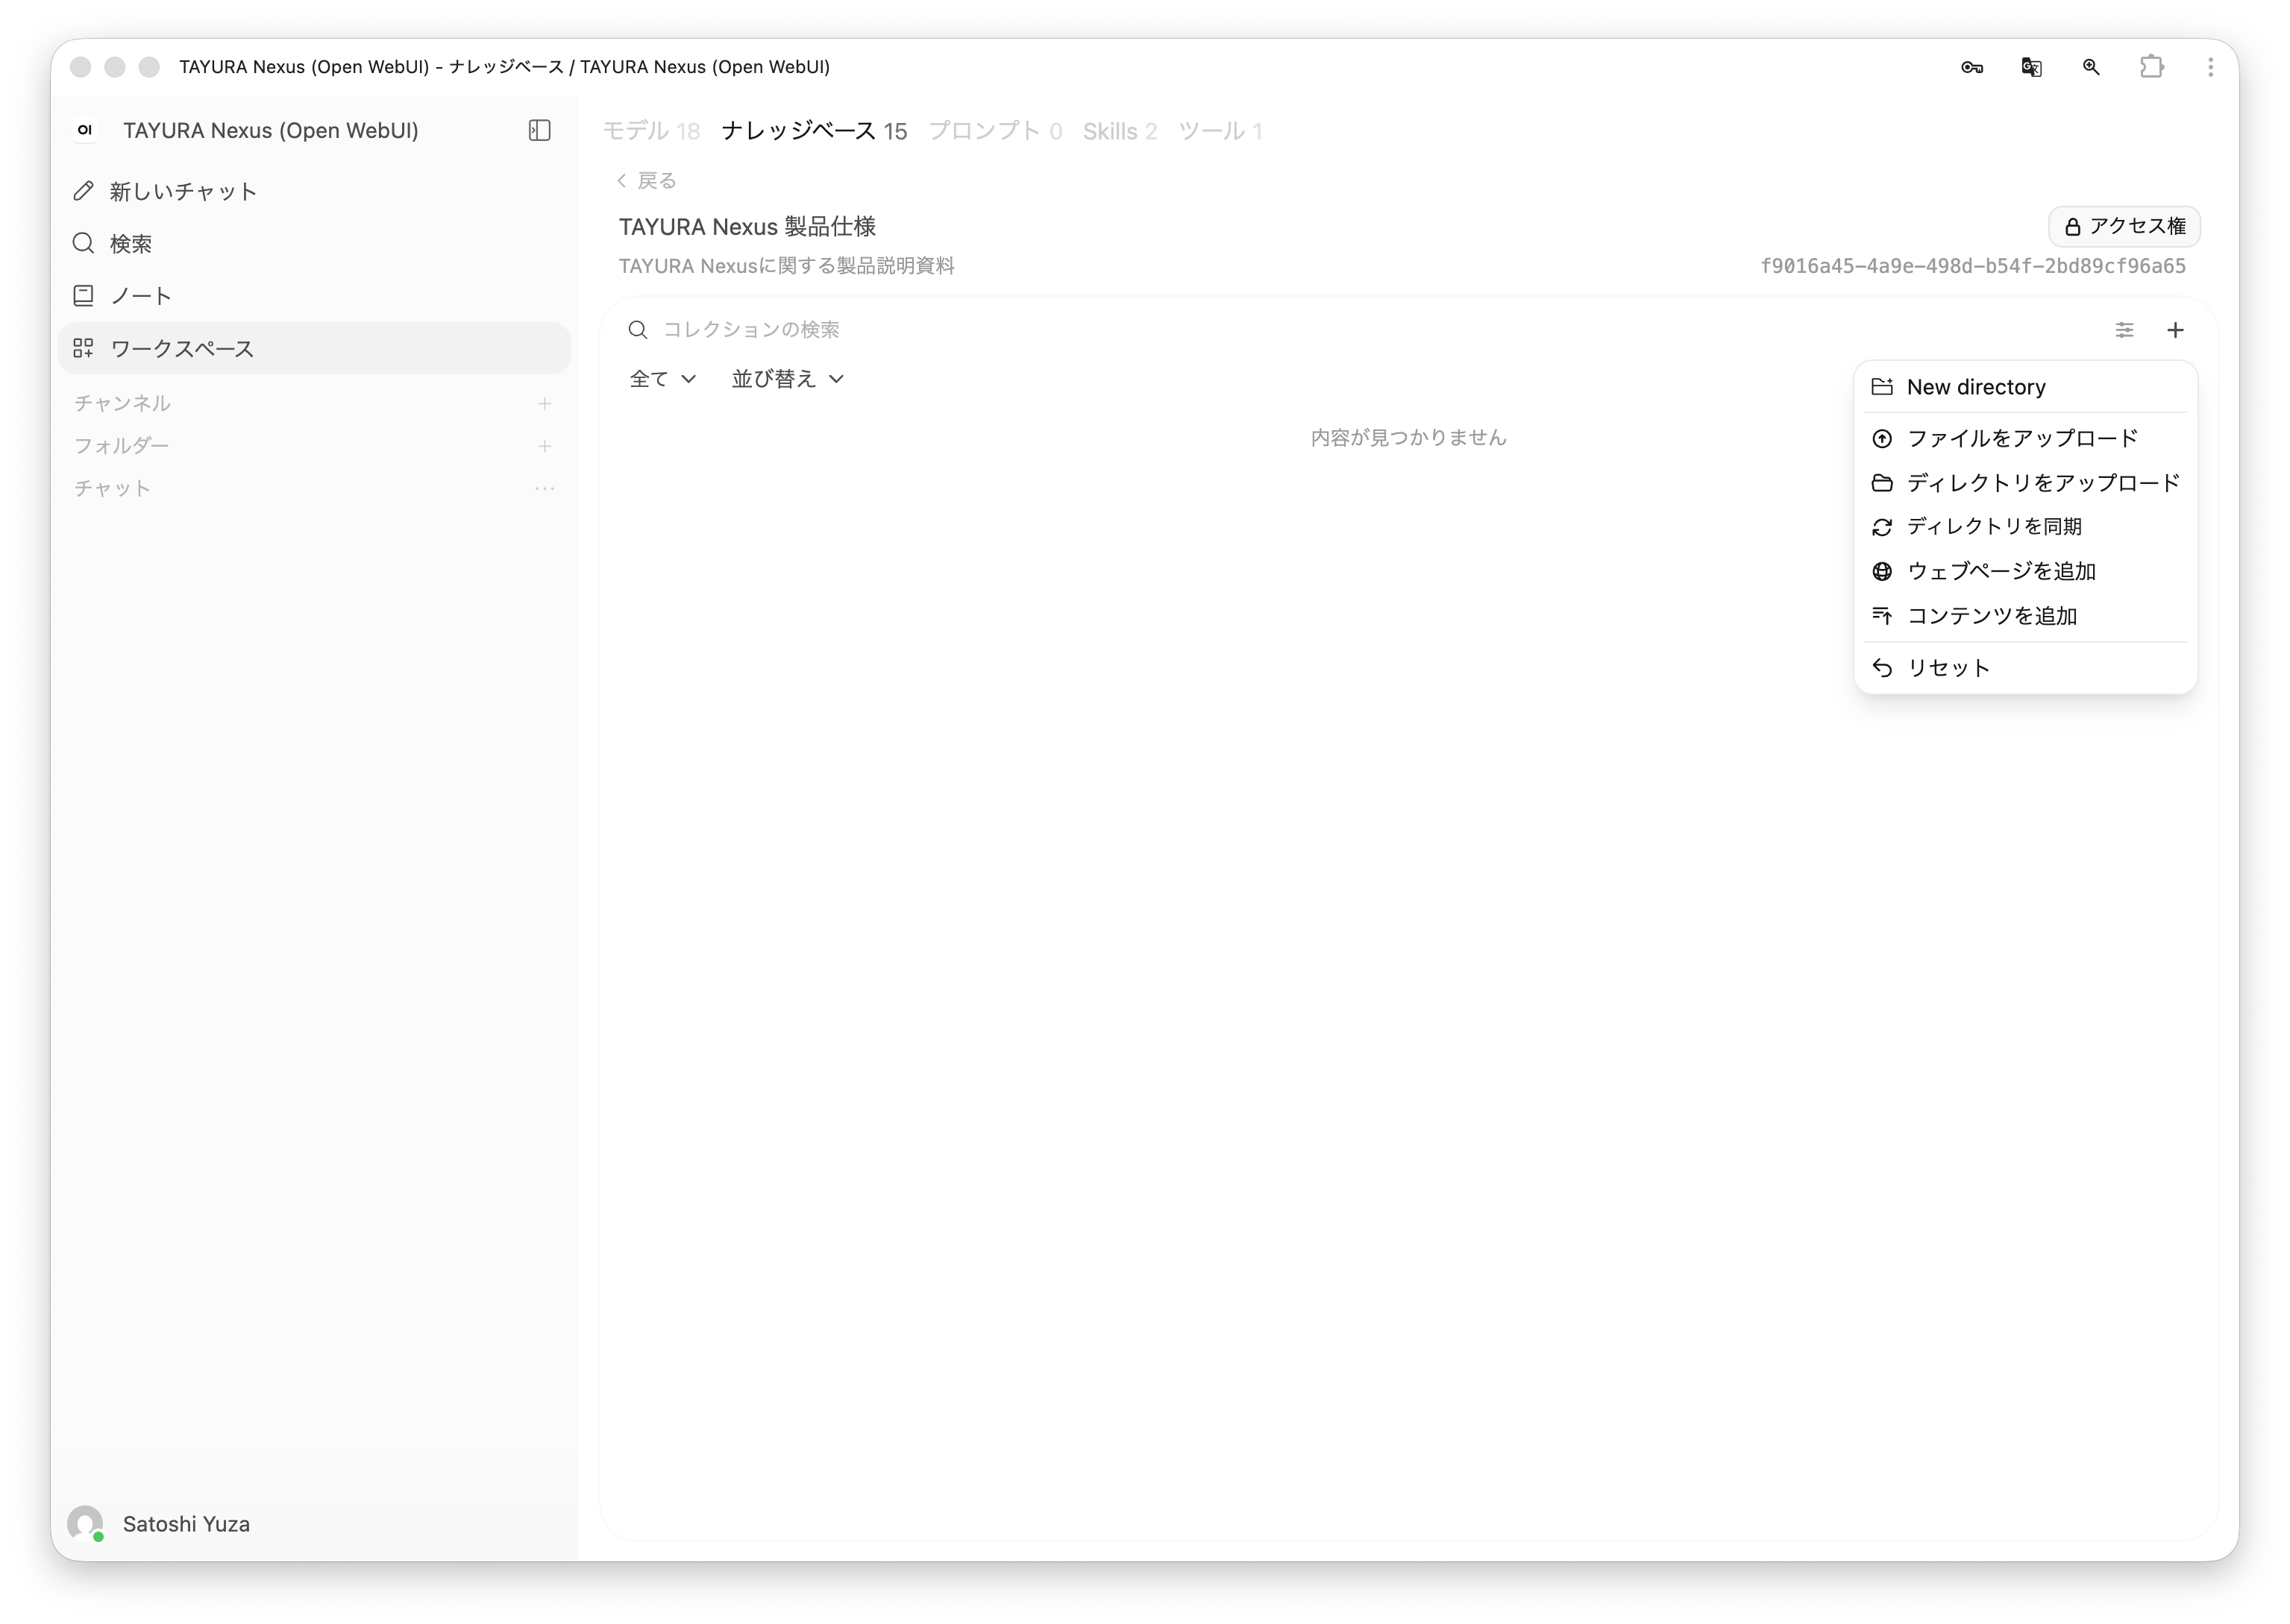
Task: Click the user avatar of Satoshi Yuza
Action: (85, 1523)
